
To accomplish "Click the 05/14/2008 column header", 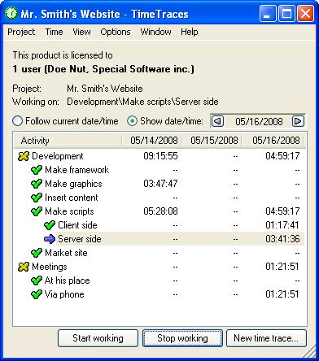I will 151,141.
